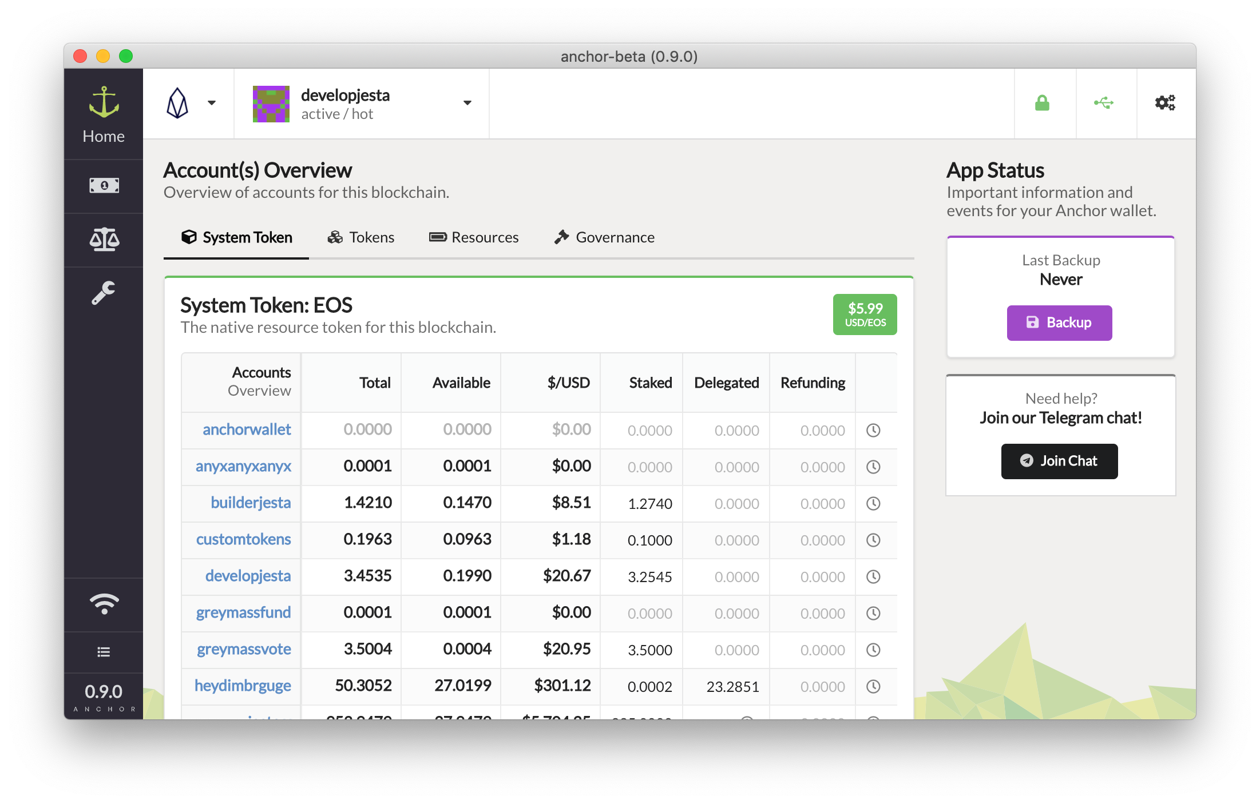This screenshot has width=1260, height=804.
Task: Open the greymassvote account link
Action: point(244,649)
